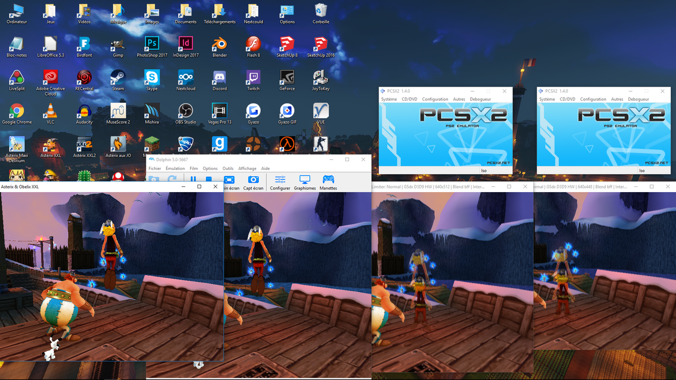Select Blender desktop shortcut
Viewport: 676px width, 380px height.
click(x=220, y=47)
